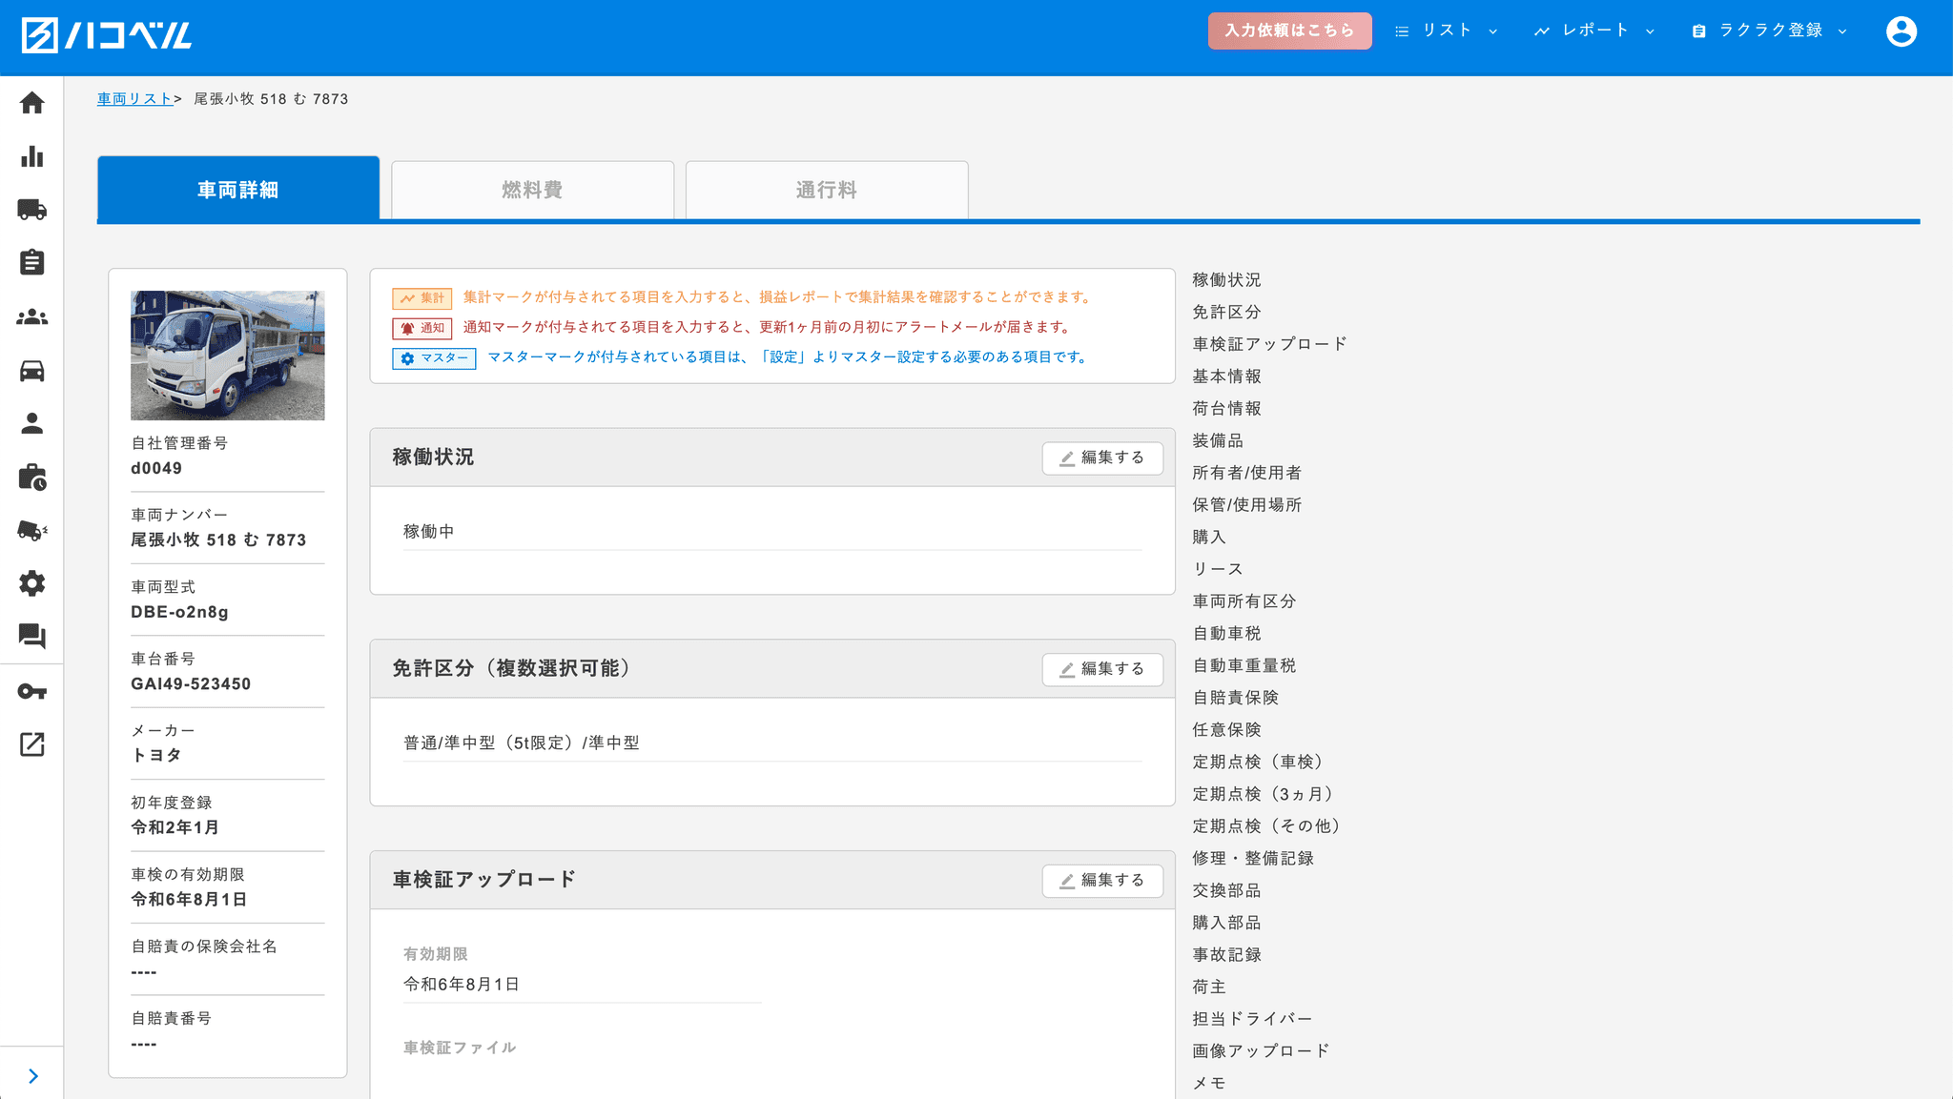This screenshot has height=1099, width=1953.
Task: Open the clipboard icon in sidebar
Action: point(31,262)
